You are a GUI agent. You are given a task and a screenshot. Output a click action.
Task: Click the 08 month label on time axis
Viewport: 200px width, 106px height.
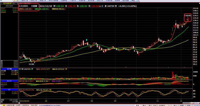[x=92, y=101]
